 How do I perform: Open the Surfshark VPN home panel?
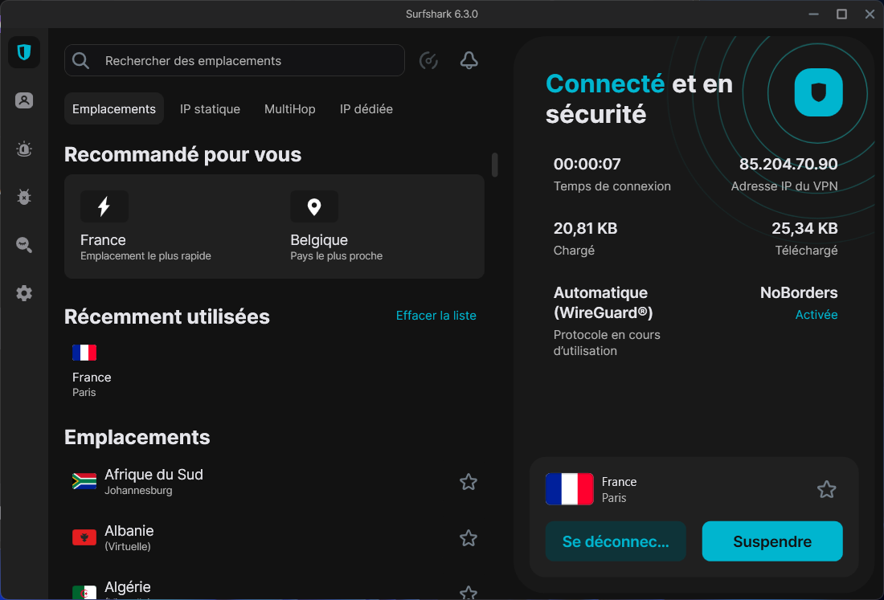tap(23, 52)
